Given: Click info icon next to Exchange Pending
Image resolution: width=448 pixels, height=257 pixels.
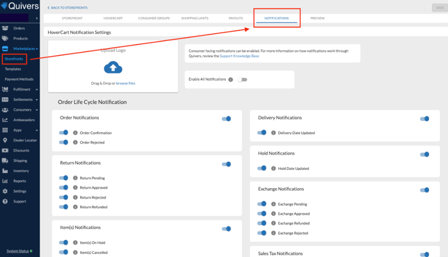Looking at the screenshot, I should 273,204.
